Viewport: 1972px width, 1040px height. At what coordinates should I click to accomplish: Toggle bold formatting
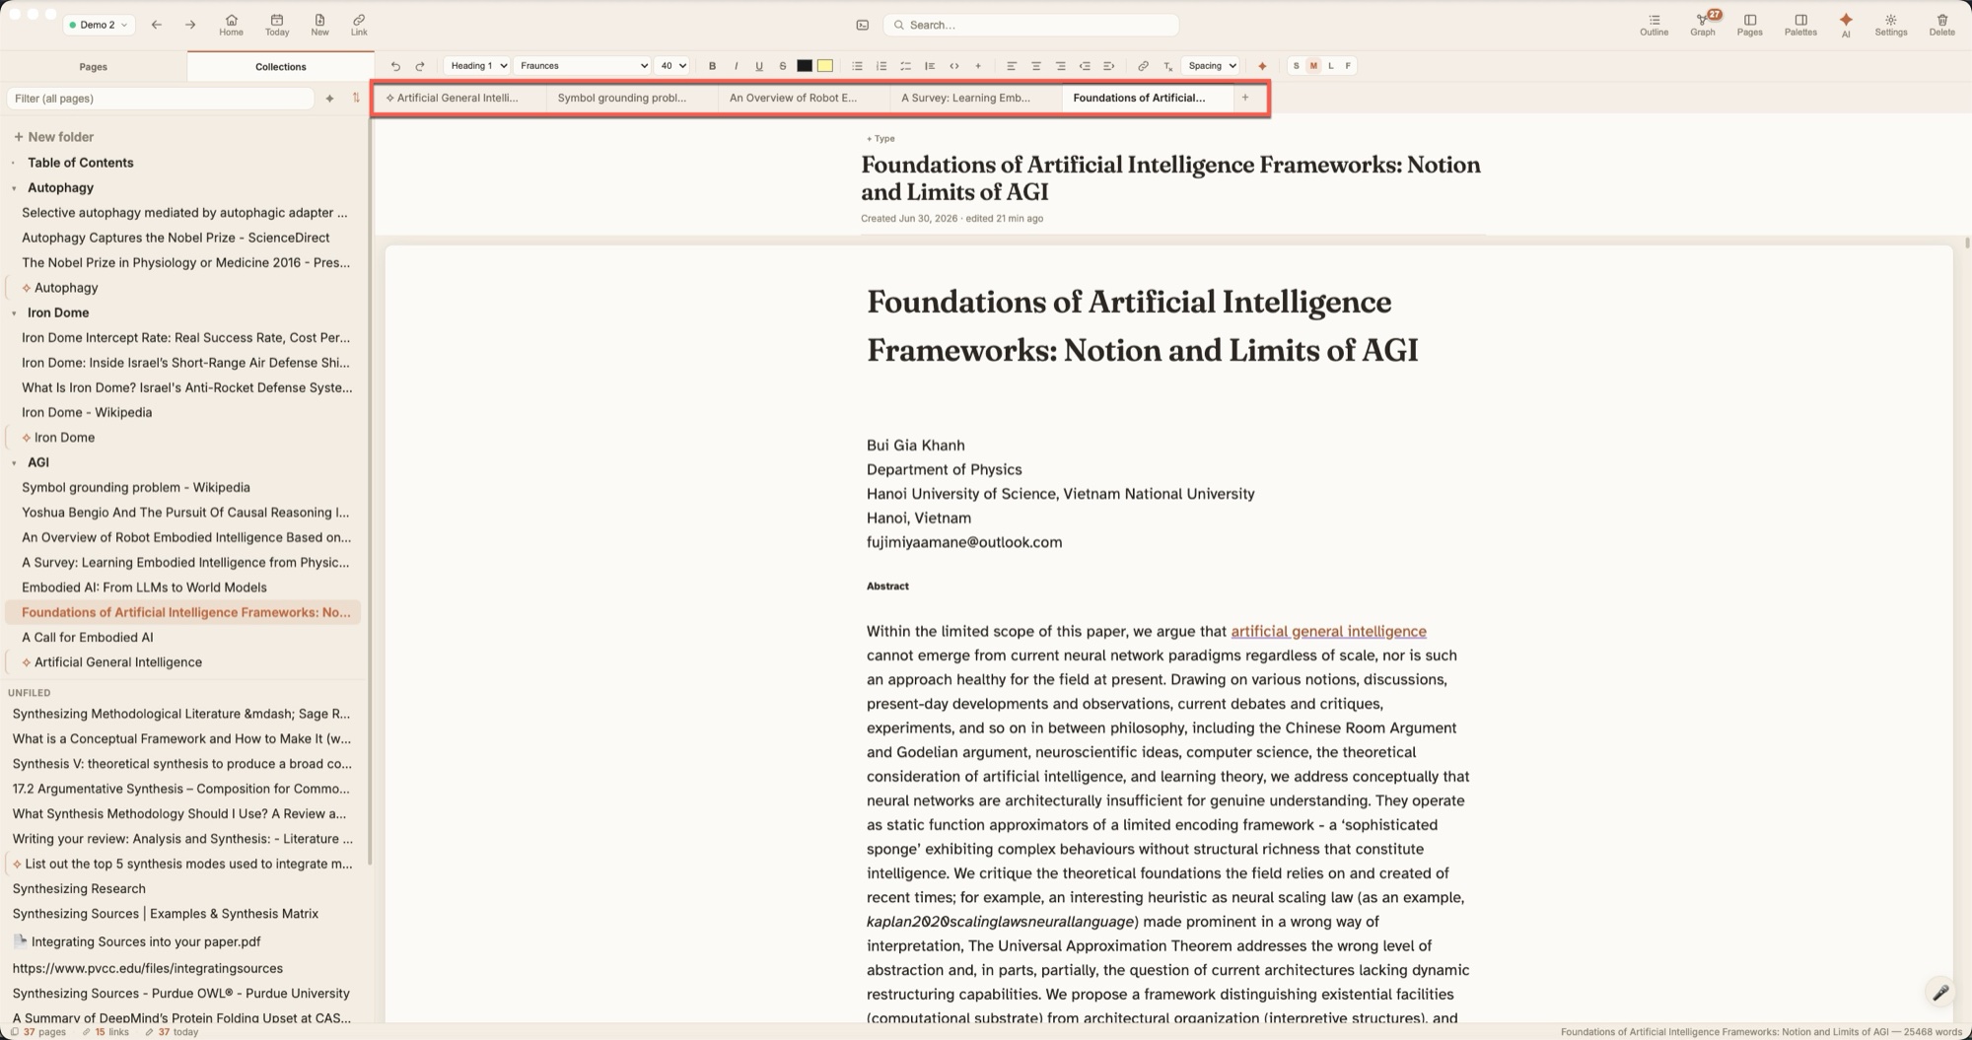tap(712, 66)
